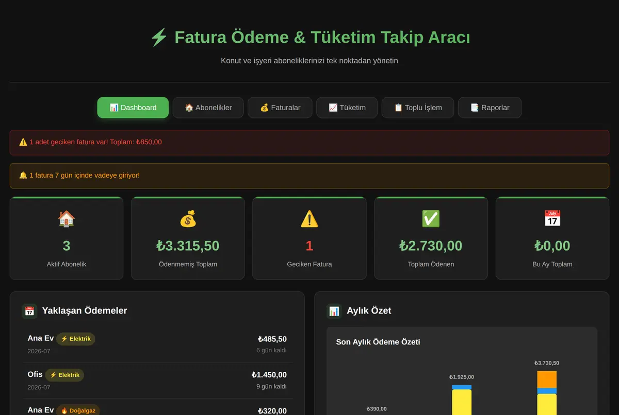Click the ₺0,00 Bu Ay Toplam value
This screenshot has width=619, height=415.
click(x=552, y=246)
